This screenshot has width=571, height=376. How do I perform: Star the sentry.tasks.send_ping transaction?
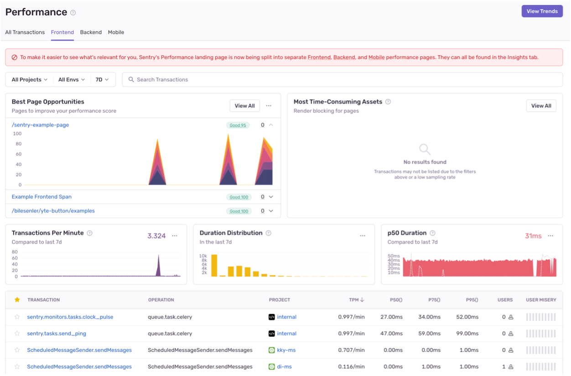point(17,333)
